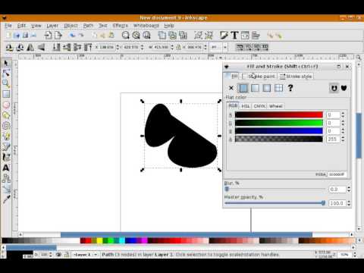Screen dimensions: 364x273
Task: Select the Text tool in toolbox
Action: point(6,168)
